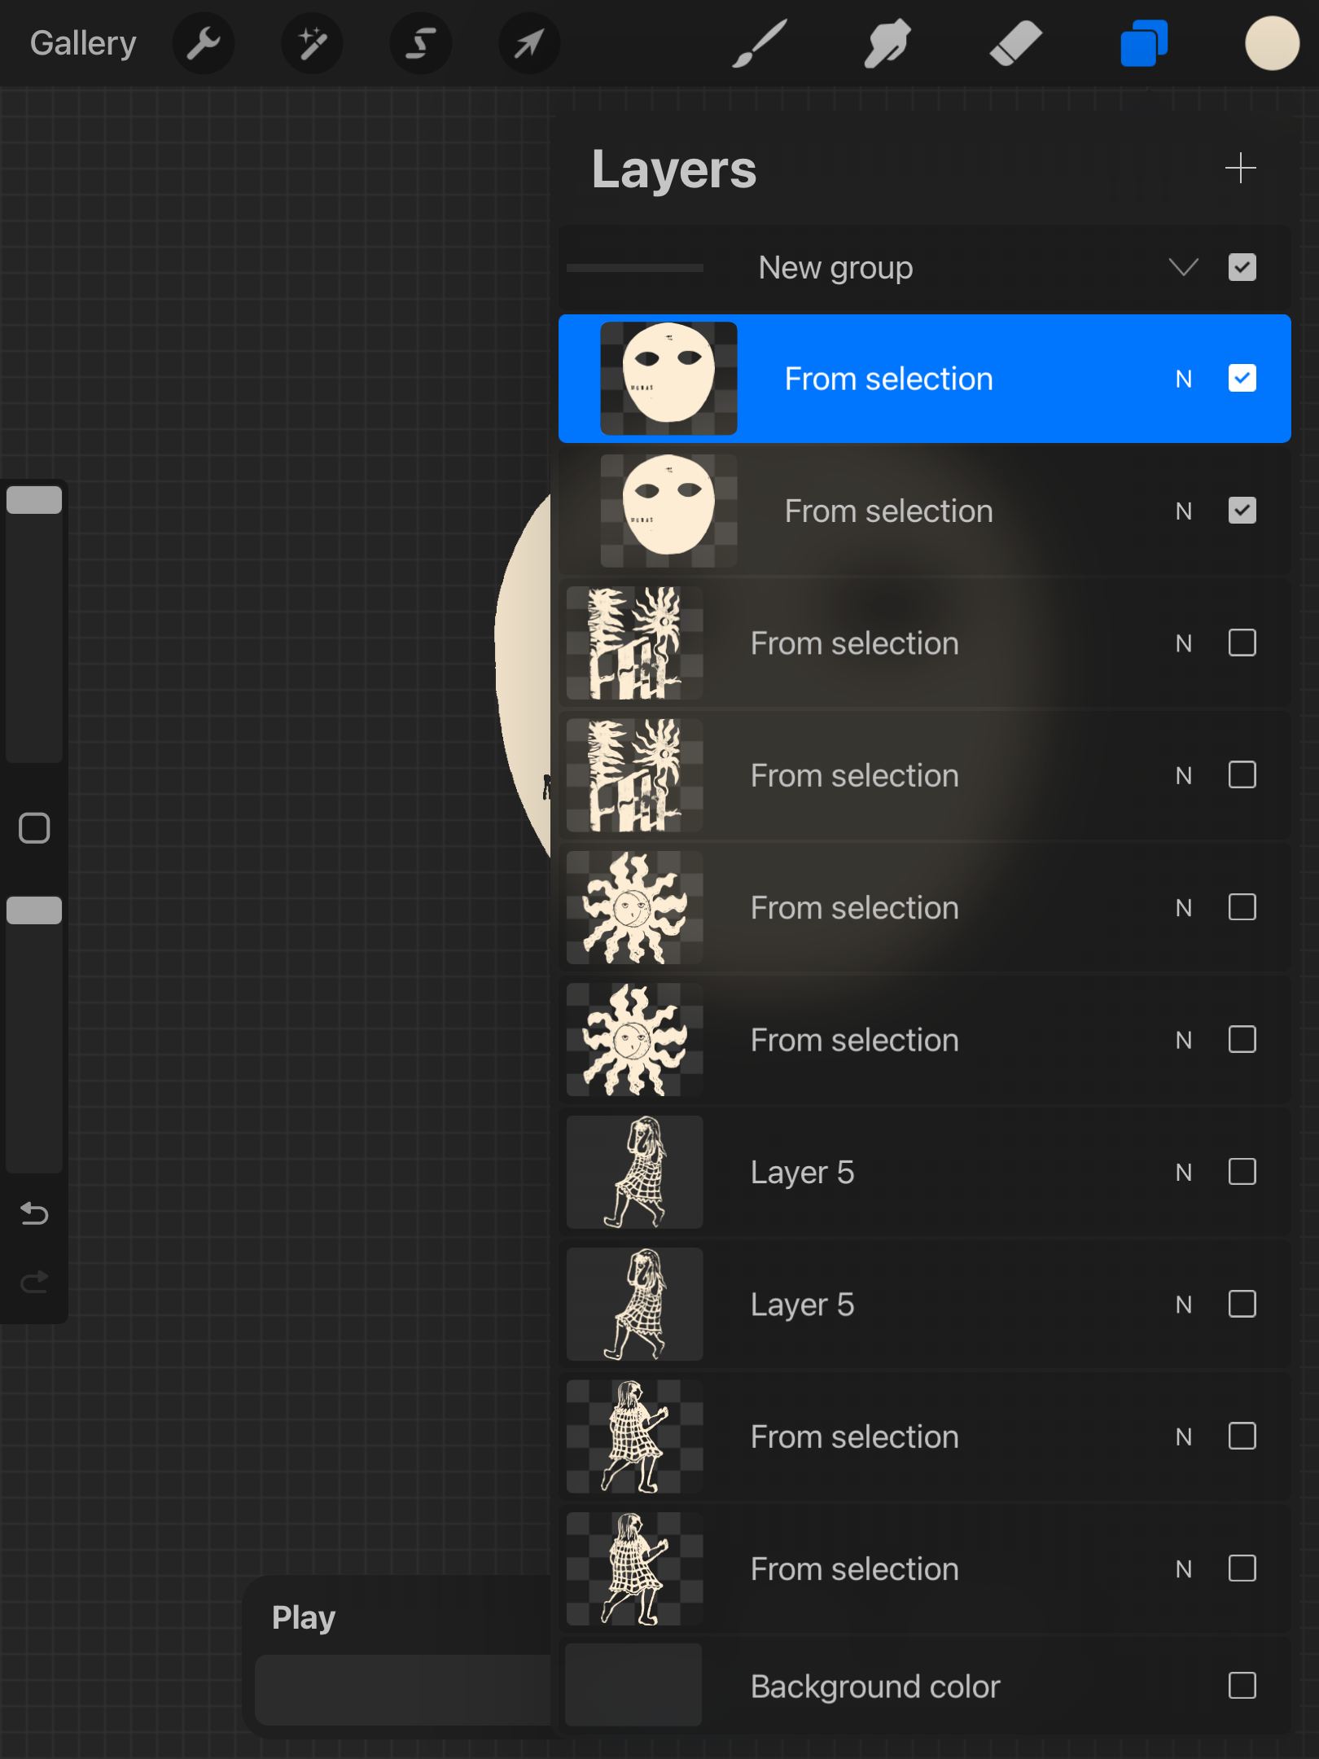This screenshot has width=1319, height=1759.
Task: Select the Eraser tool
Action: 1015,43
